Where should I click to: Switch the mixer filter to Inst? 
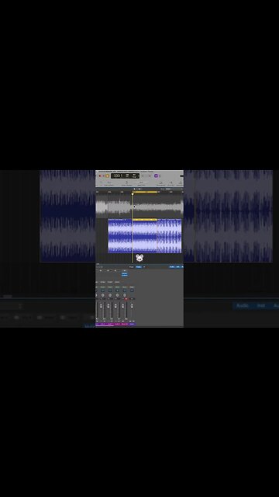(177, 267)
